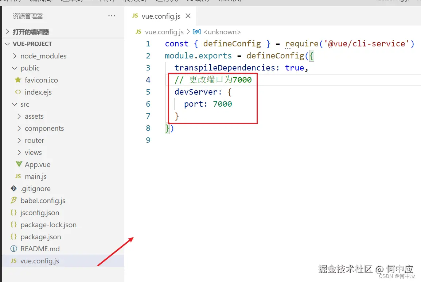Viewport: 421px width, 282px height.
Task: Expand the node_modules folder
Action: (x=15, y=56)
